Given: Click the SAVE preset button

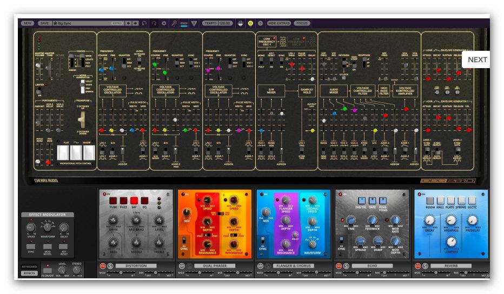Looking at the screenshot, I should pyautogui.click(x=45, y=23).
